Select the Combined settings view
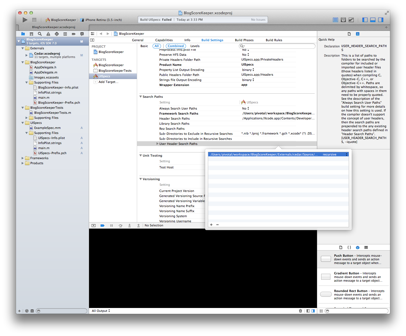Viewport: 406px width, 336px height. pyautogui.click(x=176, y=46)
